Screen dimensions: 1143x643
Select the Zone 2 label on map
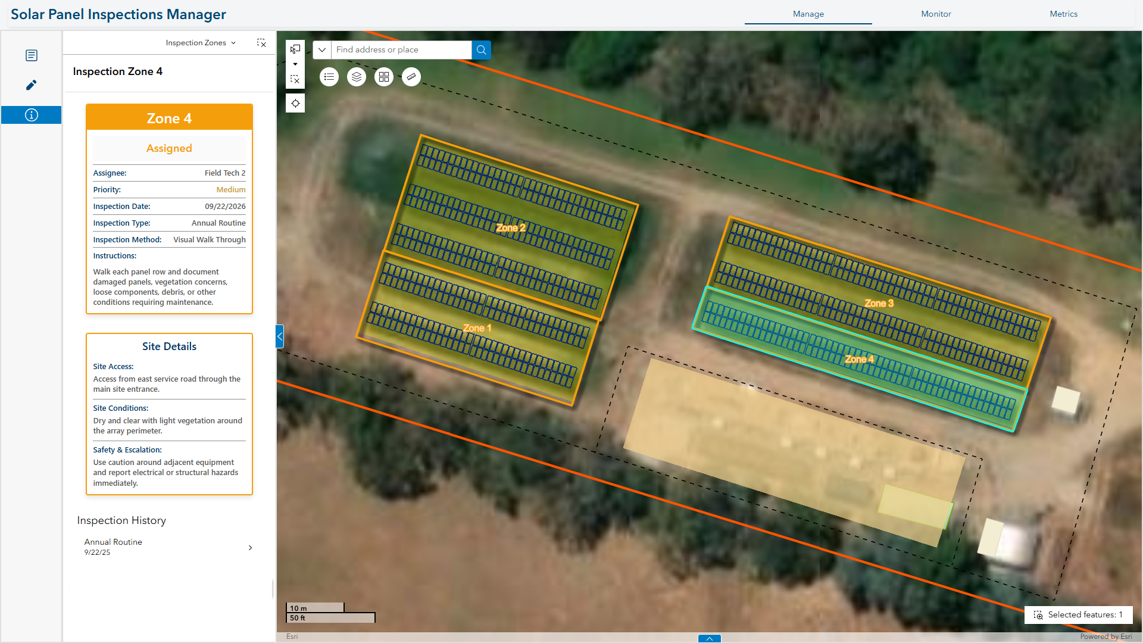[511, 228]
